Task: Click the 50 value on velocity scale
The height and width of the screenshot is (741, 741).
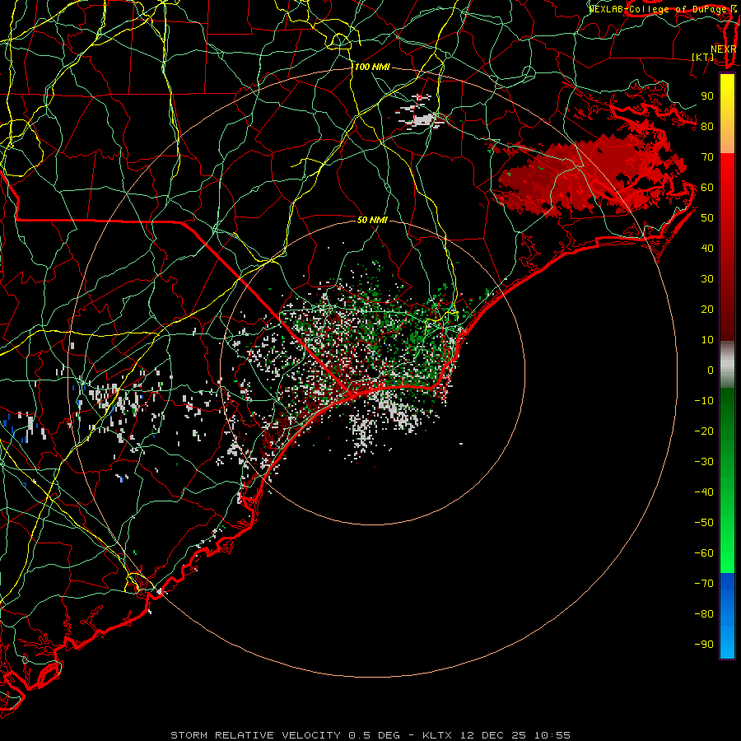Action: (707, 218)
